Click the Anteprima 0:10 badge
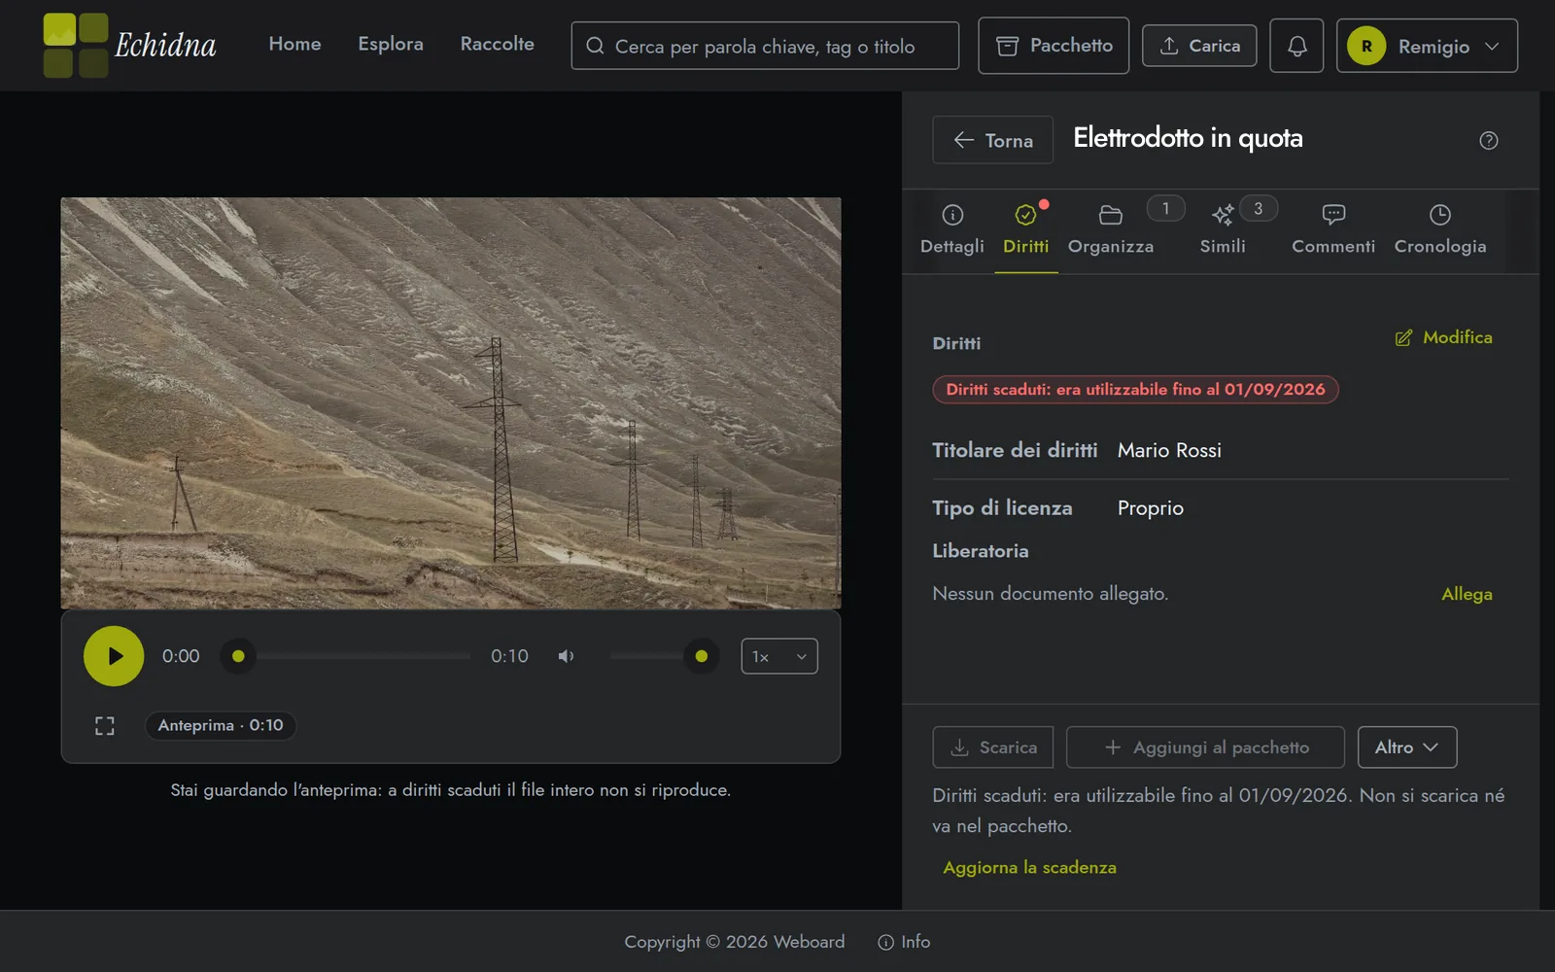 [x=221, y=725]
